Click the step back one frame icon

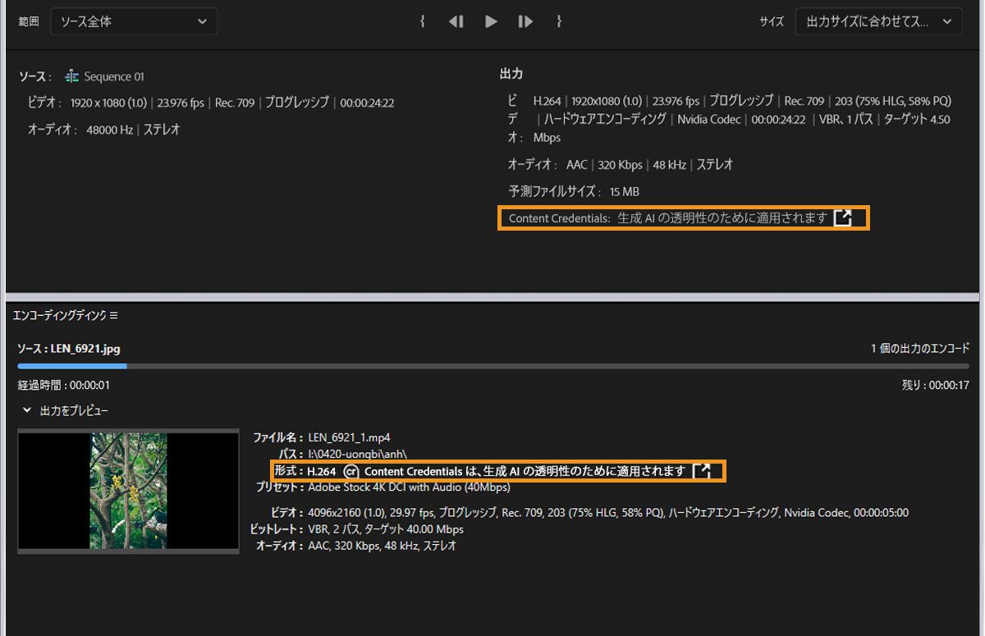click(456, 21)
